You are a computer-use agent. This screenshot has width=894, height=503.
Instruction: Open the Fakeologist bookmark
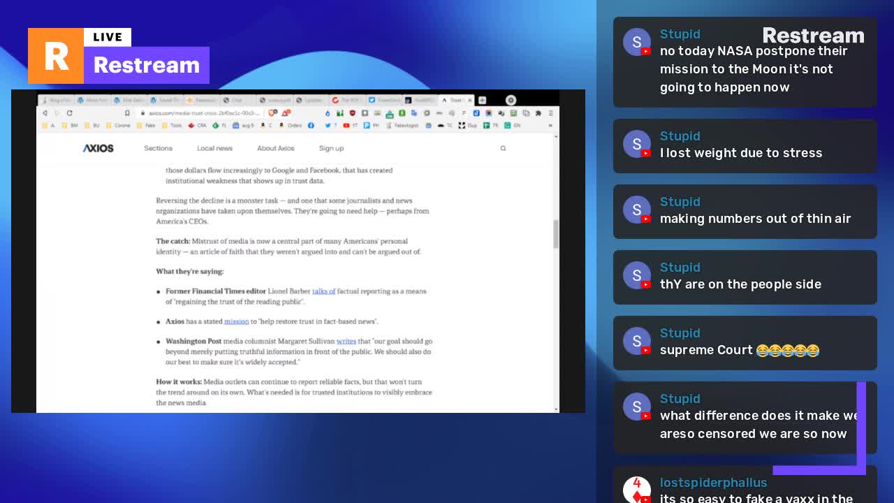pyautogui.click(x=402, y=126)
